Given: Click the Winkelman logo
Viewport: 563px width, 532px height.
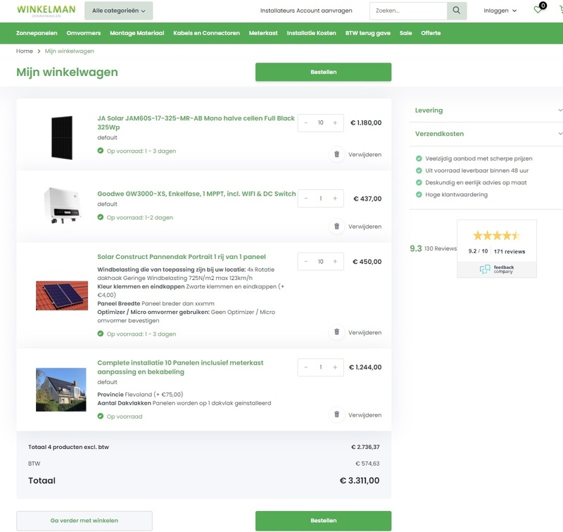Looking at the screenshot, I should point(46,11).
